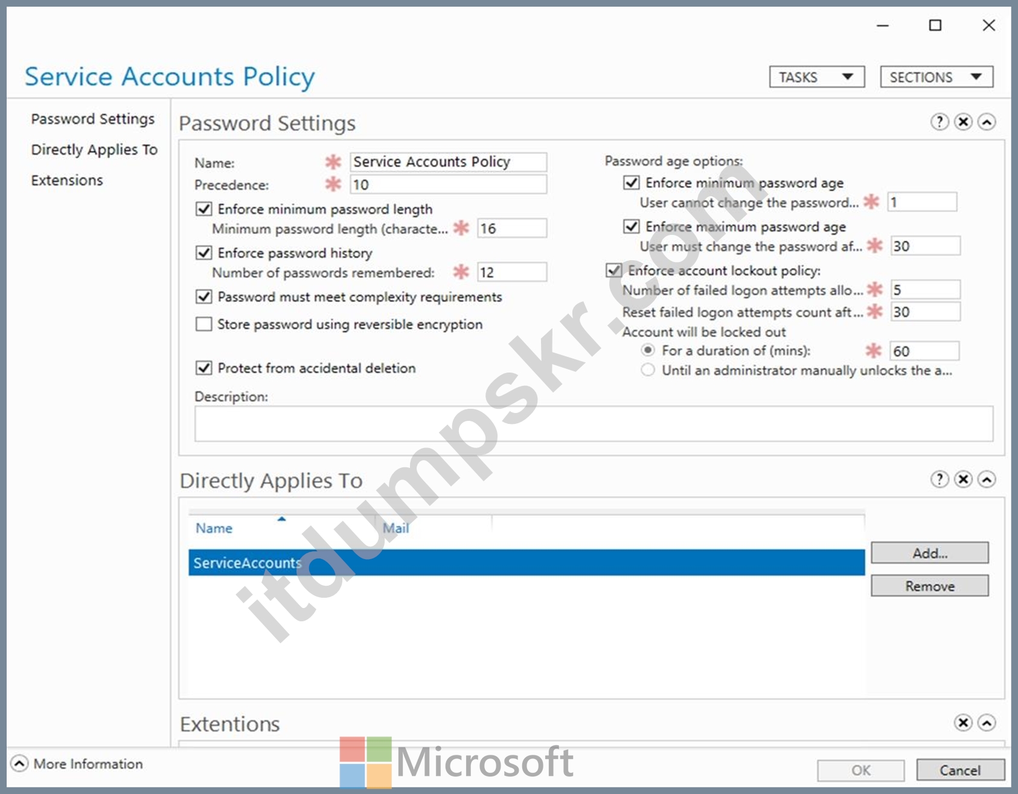Collapse the Extentions section
Image resolution: width=1018 pixels, height=794 pixels.
987,723
